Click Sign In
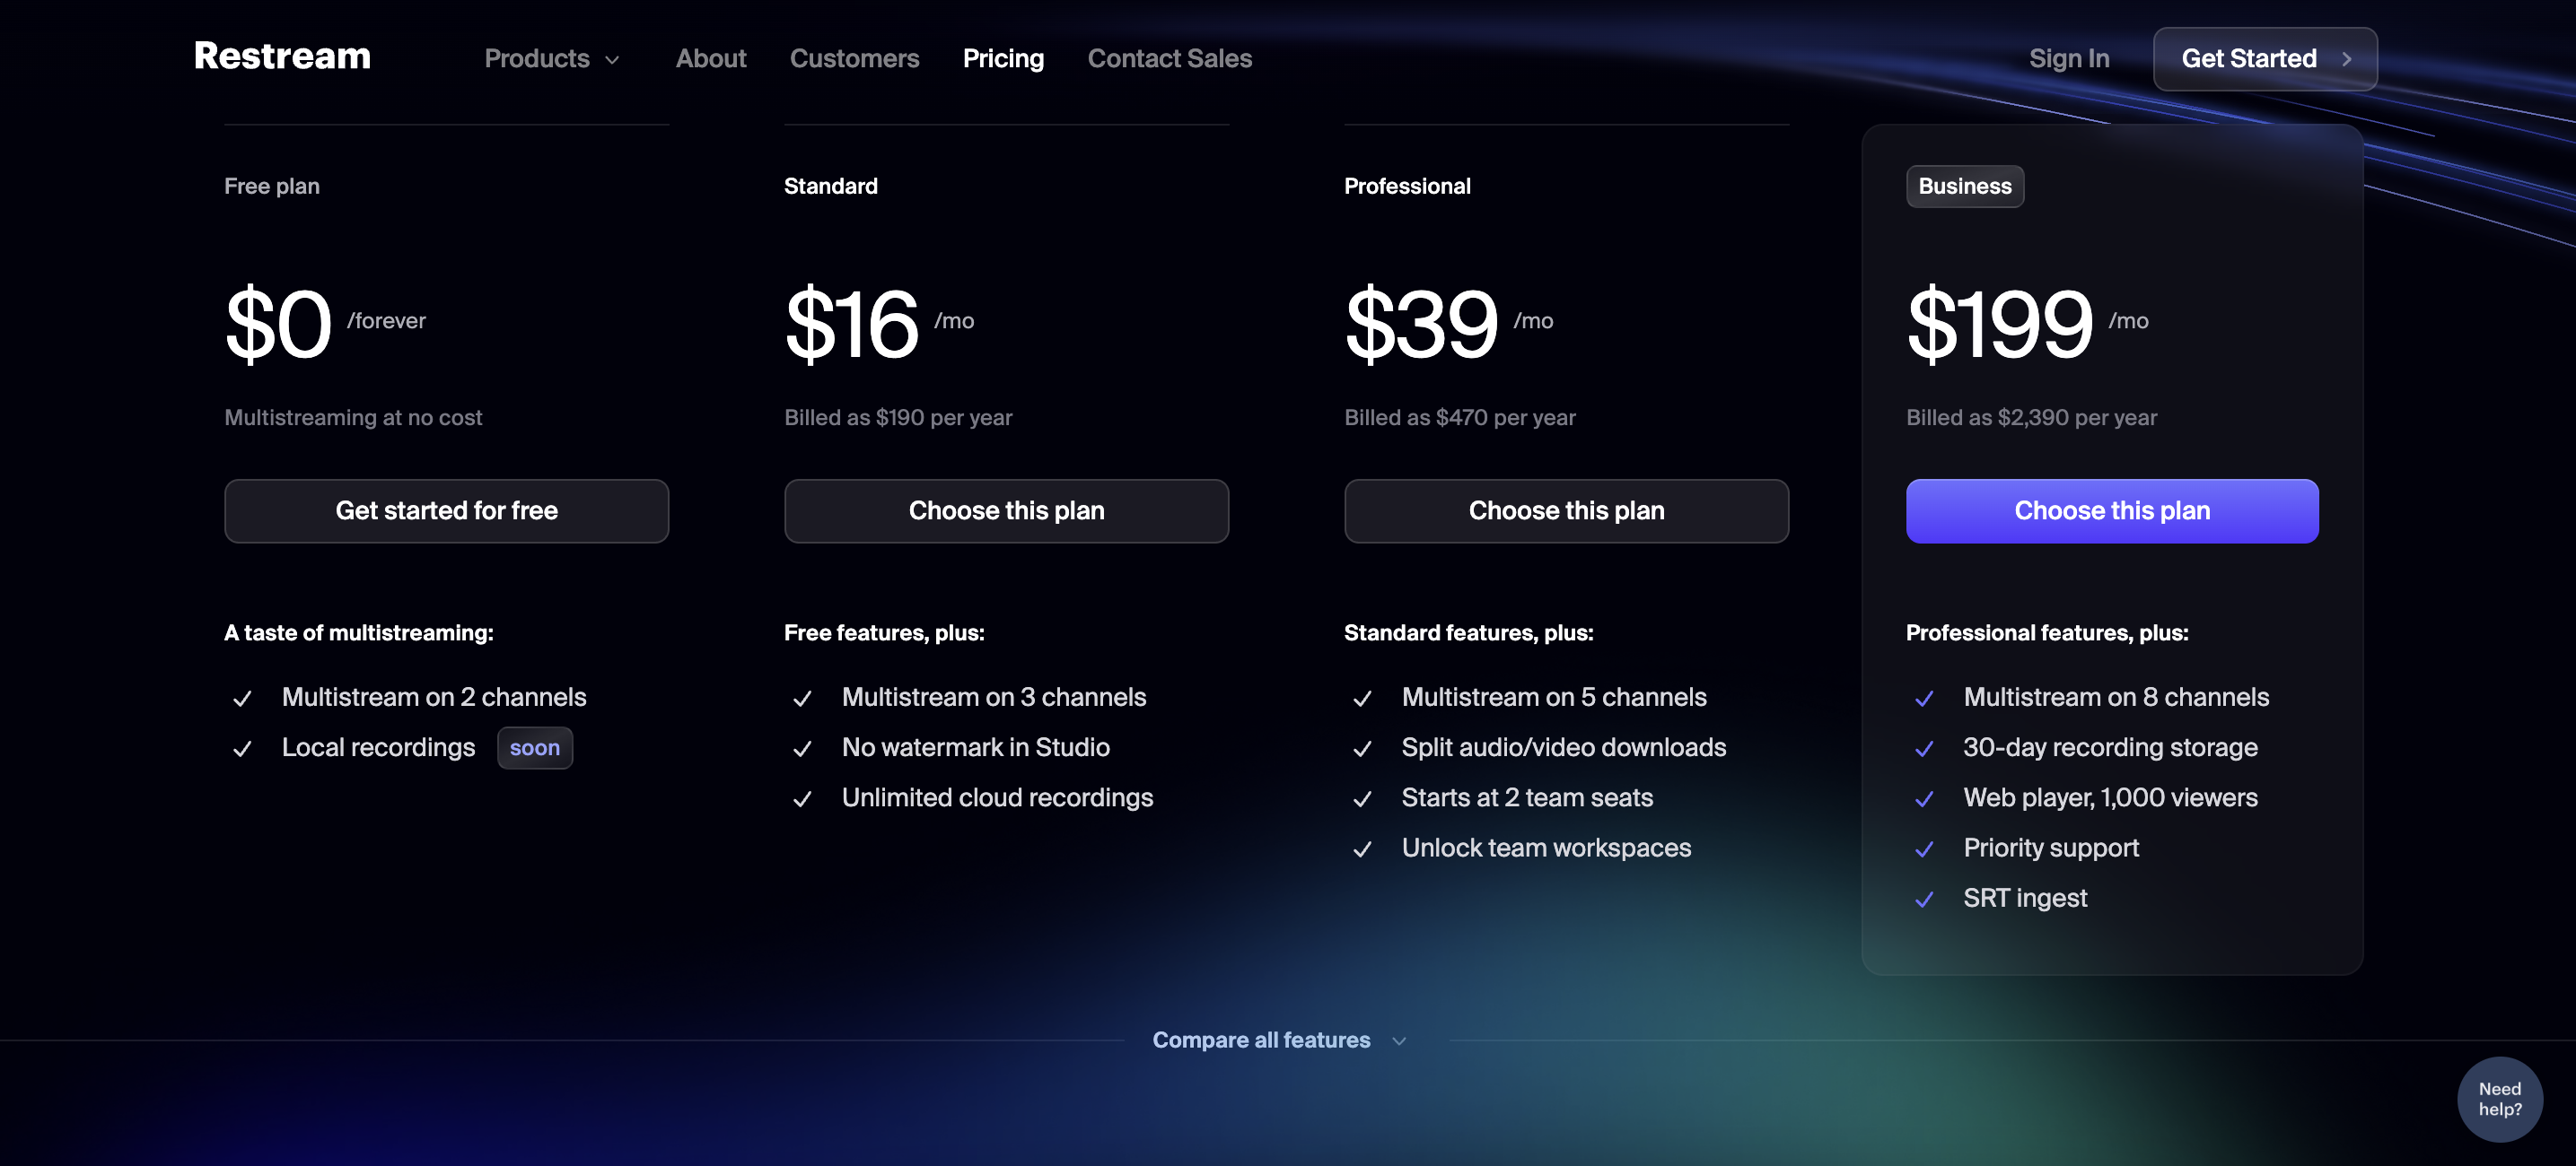The width and height of the screenshot is (2576, 1166). pyautogui.click(x=2069, y=59)
